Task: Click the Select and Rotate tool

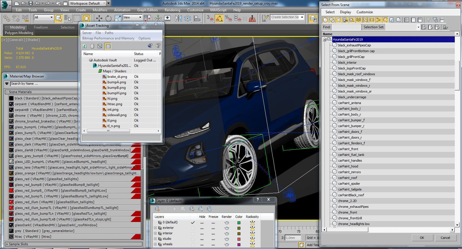Action: 108,18
